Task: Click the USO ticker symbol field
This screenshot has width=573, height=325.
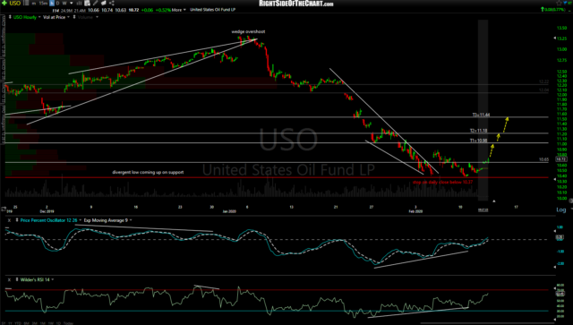Action: [15, 4]
